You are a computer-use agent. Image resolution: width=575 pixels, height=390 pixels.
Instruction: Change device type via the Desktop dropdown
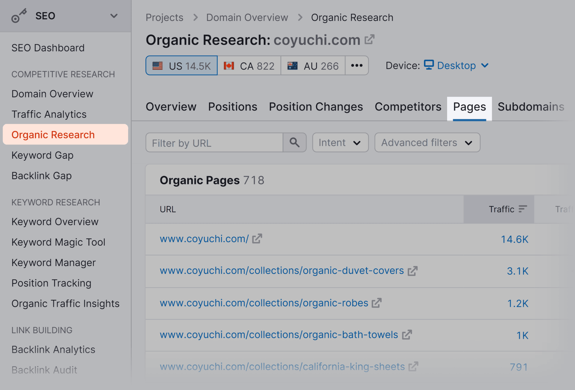coord(486,66)
